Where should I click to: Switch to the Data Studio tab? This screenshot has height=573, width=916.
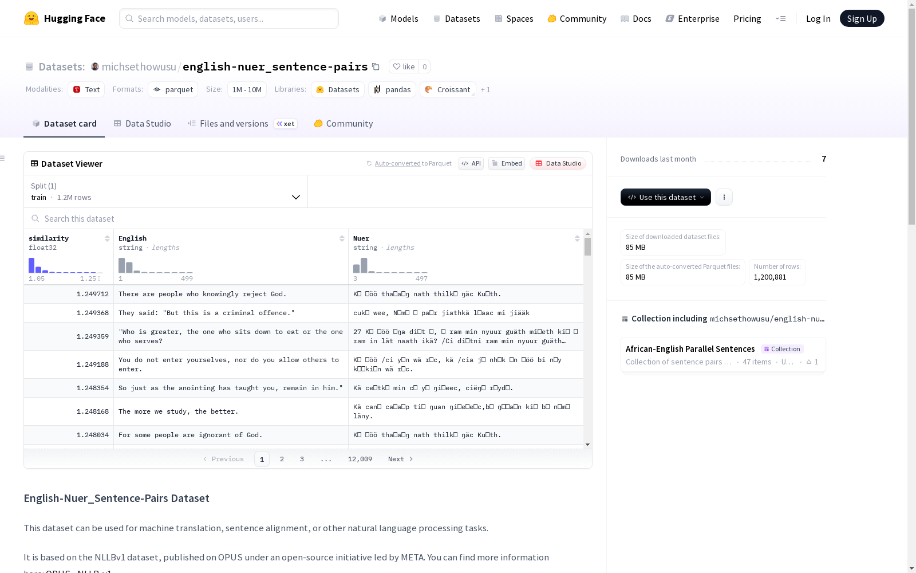click(142, 123)
